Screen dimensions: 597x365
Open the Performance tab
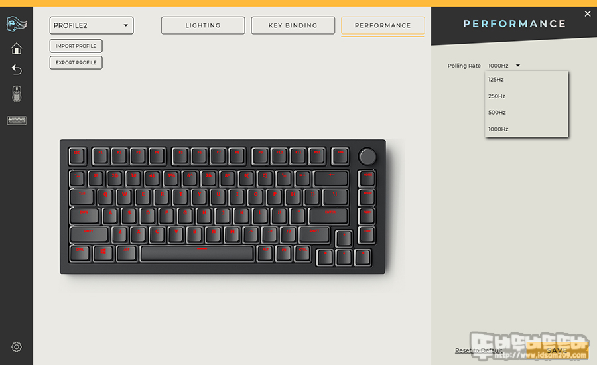(x=383, y=25)
